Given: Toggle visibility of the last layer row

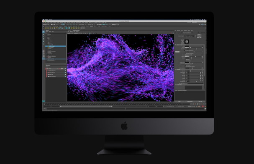Looking at the screenshot, I should pos(65,76).
